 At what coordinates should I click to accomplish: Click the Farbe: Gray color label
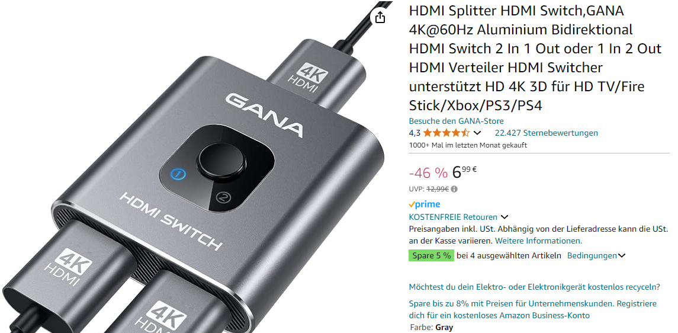point(430,328)
